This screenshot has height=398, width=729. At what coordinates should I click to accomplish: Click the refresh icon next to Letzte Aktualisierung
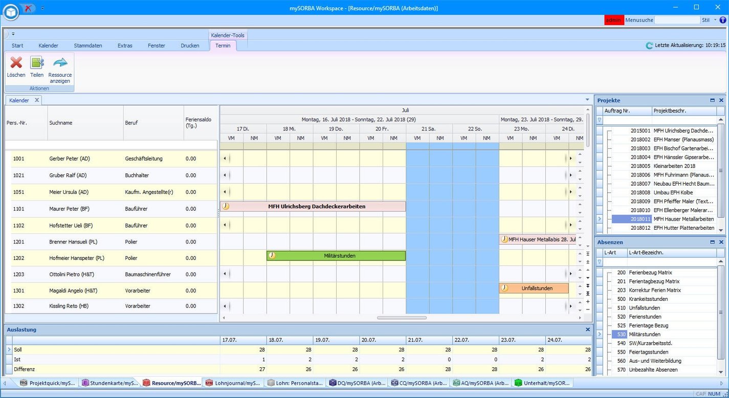(649, 46)
